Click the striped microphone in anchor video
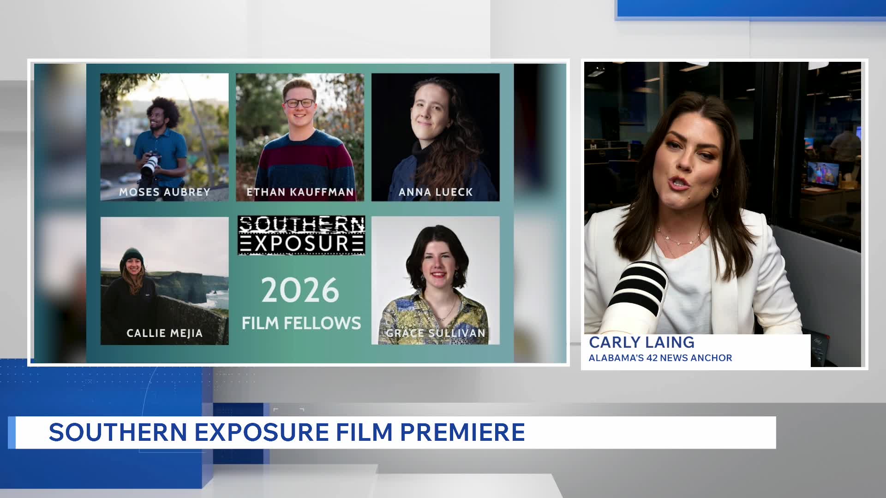The height and width of the screenshot is (498, 886). coord(635,297)
